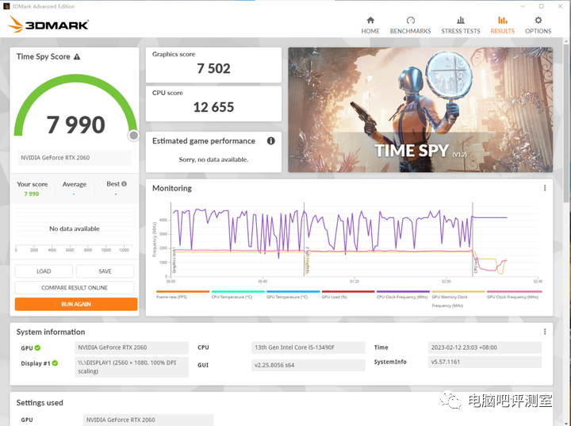Image resolution: width=571 pixels, height=426 pixels.
Task: Click the Estimated game performance info icon
Action: tap(270, 140)
